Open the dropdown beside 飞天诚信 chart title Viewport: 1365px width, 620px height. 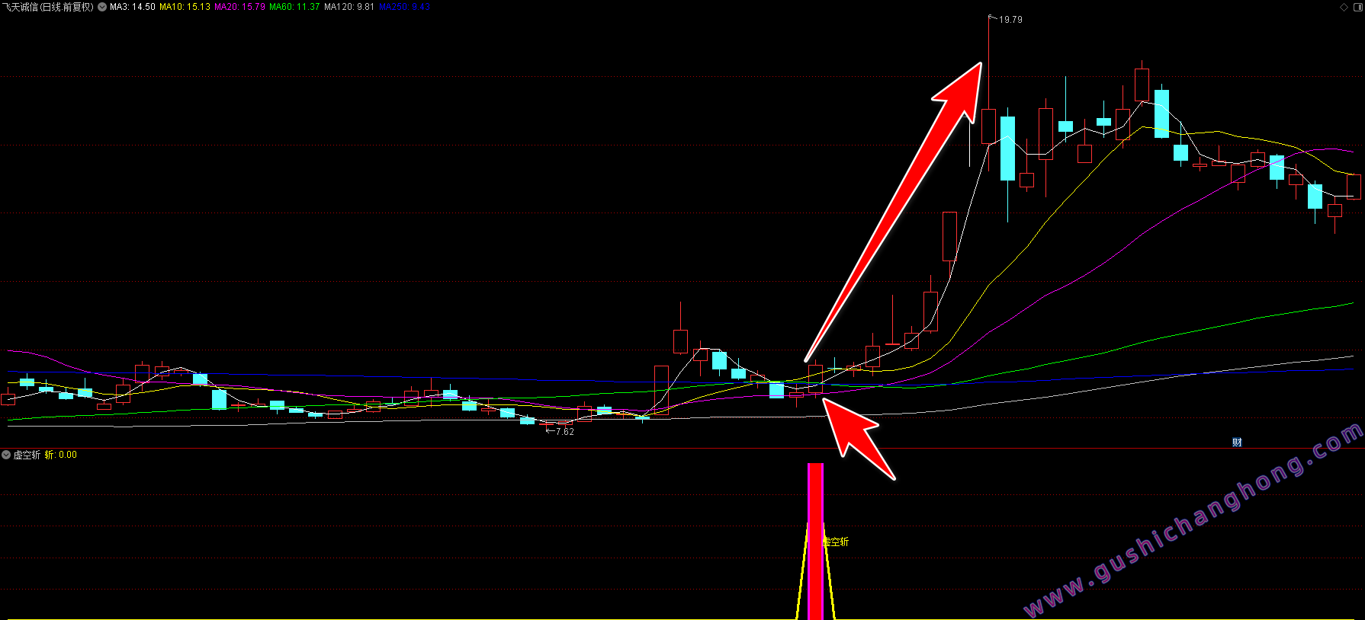tap(102, 7)
